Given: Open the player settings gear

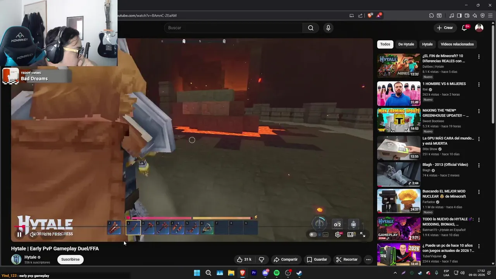Looking at the screenshot, I should pos(338,234).
